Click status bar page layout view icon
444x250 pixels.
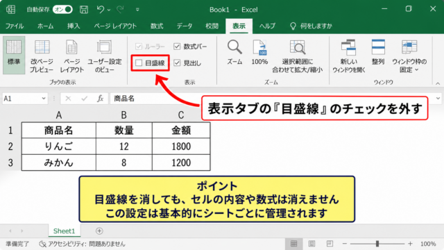(x=311, y=244)
